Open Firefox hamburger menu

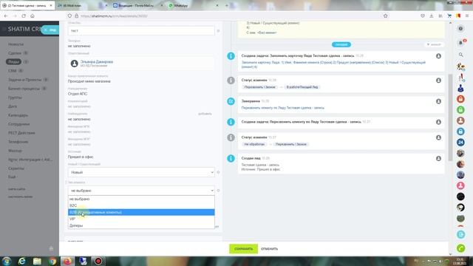[x=467, y=16]
